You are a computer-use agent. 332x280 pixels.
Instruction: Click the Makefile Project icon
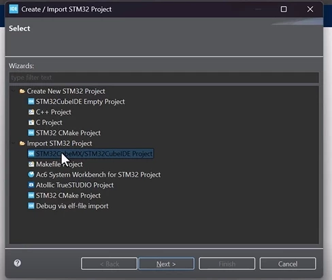tap(31, 164)
